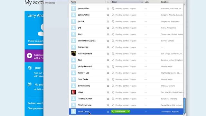The height and width of the screenshot is (116, 206).
Task: Sort contacts by Name column header
Action: tap(87, 2)
